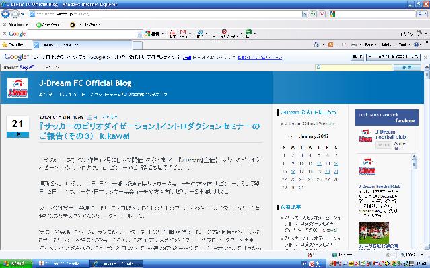Click the browser Forward arrow button

(x=15, y=13)
